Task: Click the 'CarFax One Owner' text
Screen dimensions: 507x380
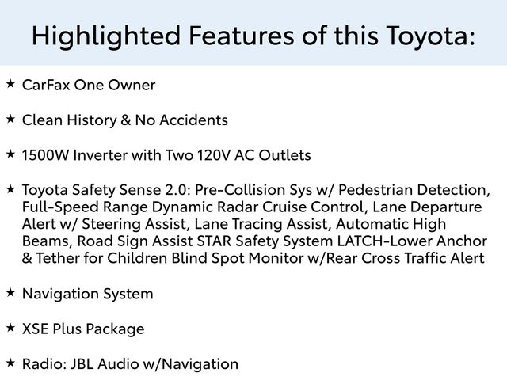Action: (x=89, y=85)
